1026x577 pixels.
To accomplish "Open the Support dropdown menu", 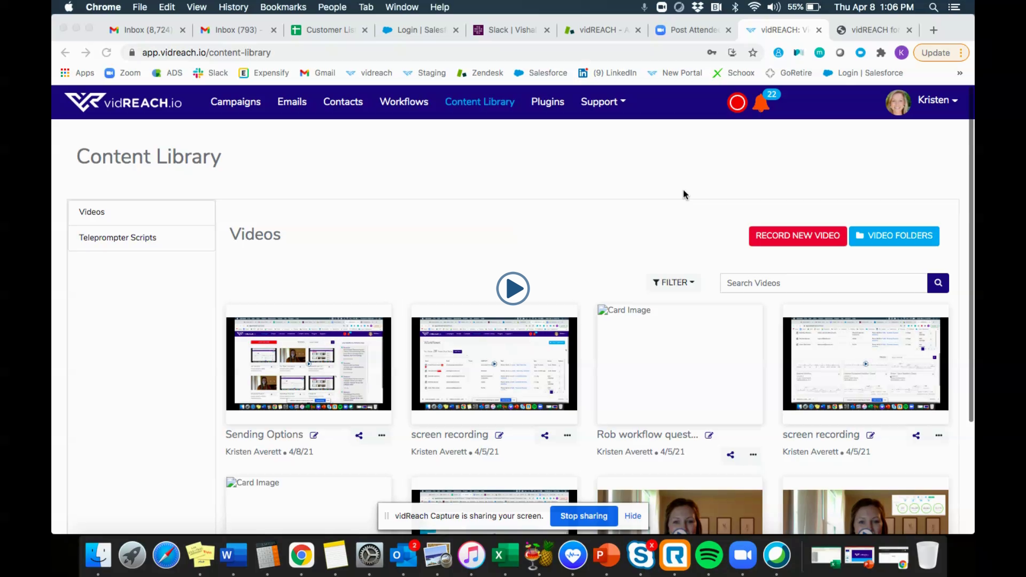I will point(603,102).
